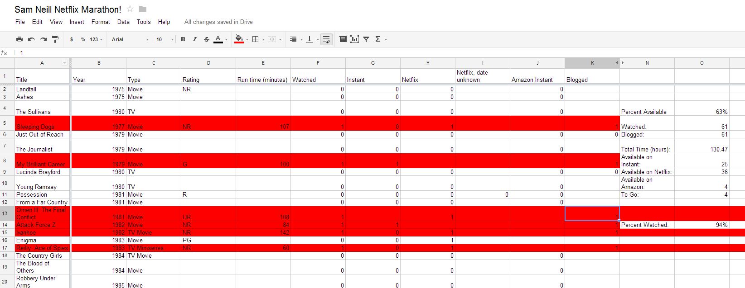Open the File menu
This screenshot has height=288, width=745.
click(x=20, y=22)
